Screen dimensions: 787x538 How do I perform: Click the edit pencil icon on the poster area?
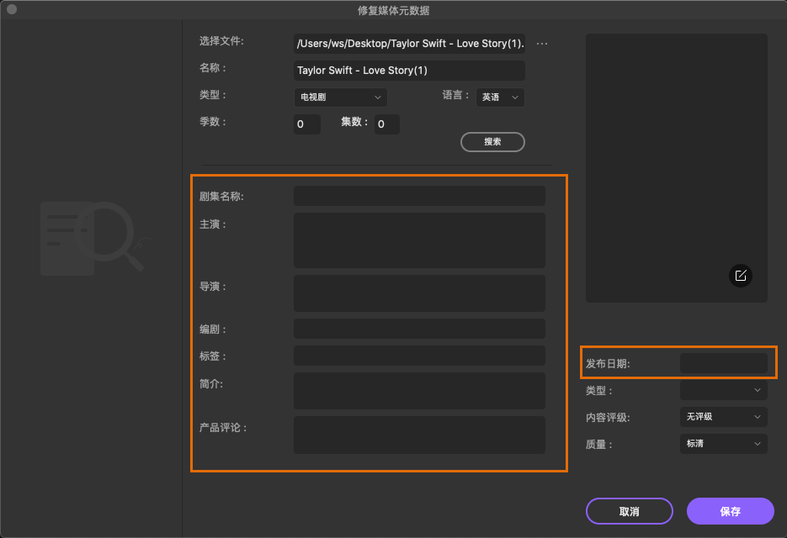coord(740,276)
